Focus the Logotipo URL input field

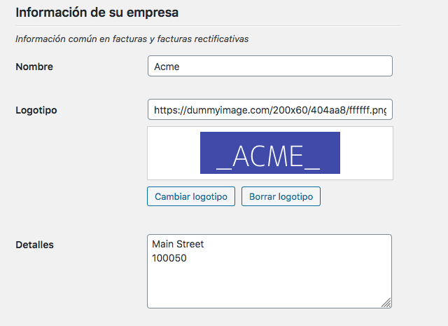[270, 109]
